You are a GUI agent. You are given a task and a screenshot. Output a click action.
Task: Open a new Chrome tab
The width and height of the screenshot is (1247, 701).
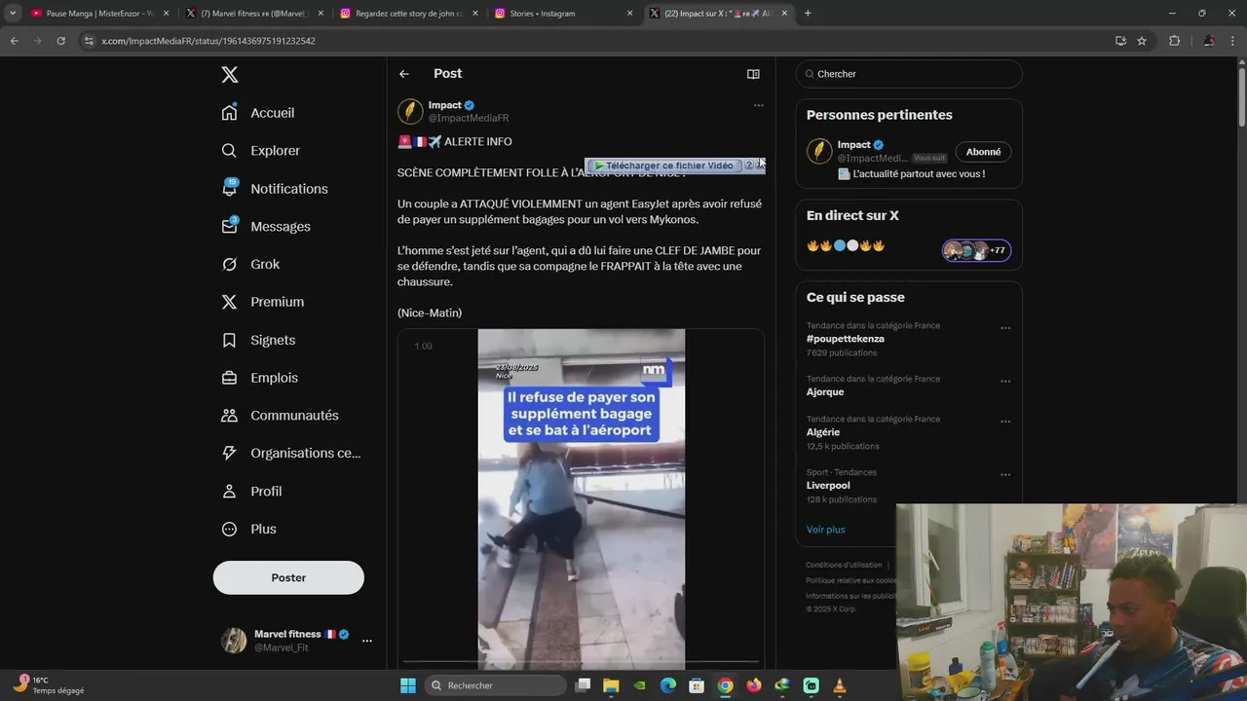point(808,14)
